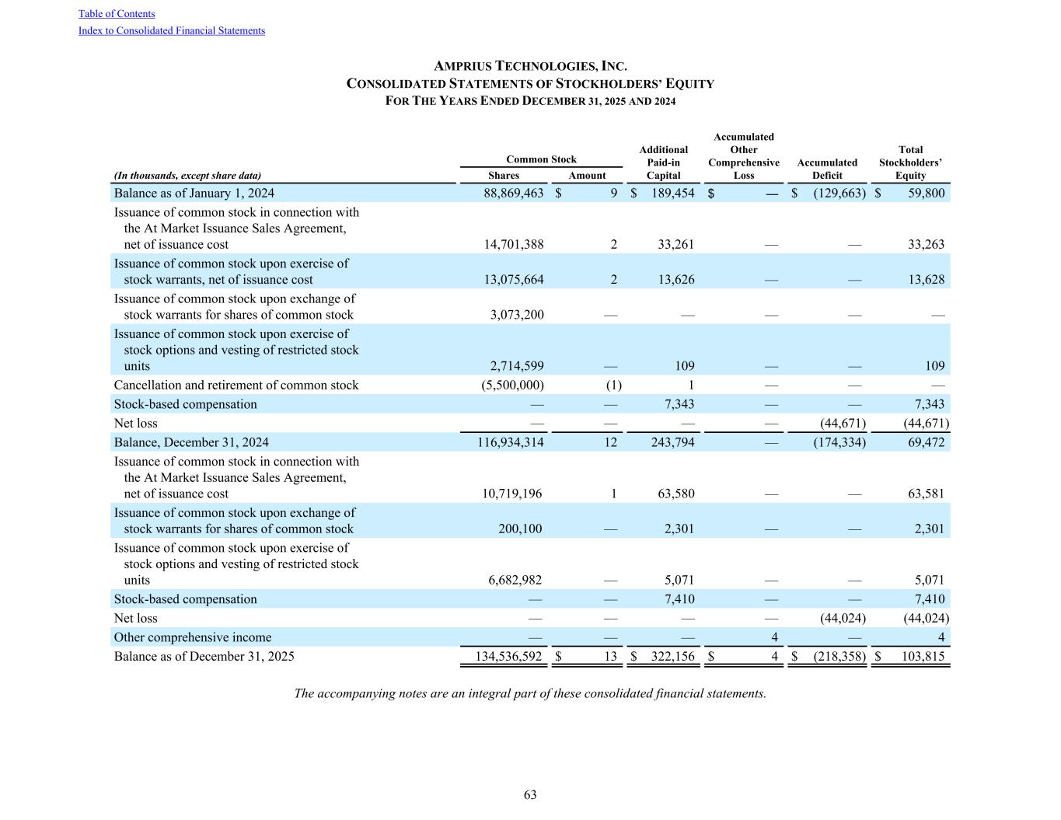Click the accompanying notes footnote text

coord(530,694)
